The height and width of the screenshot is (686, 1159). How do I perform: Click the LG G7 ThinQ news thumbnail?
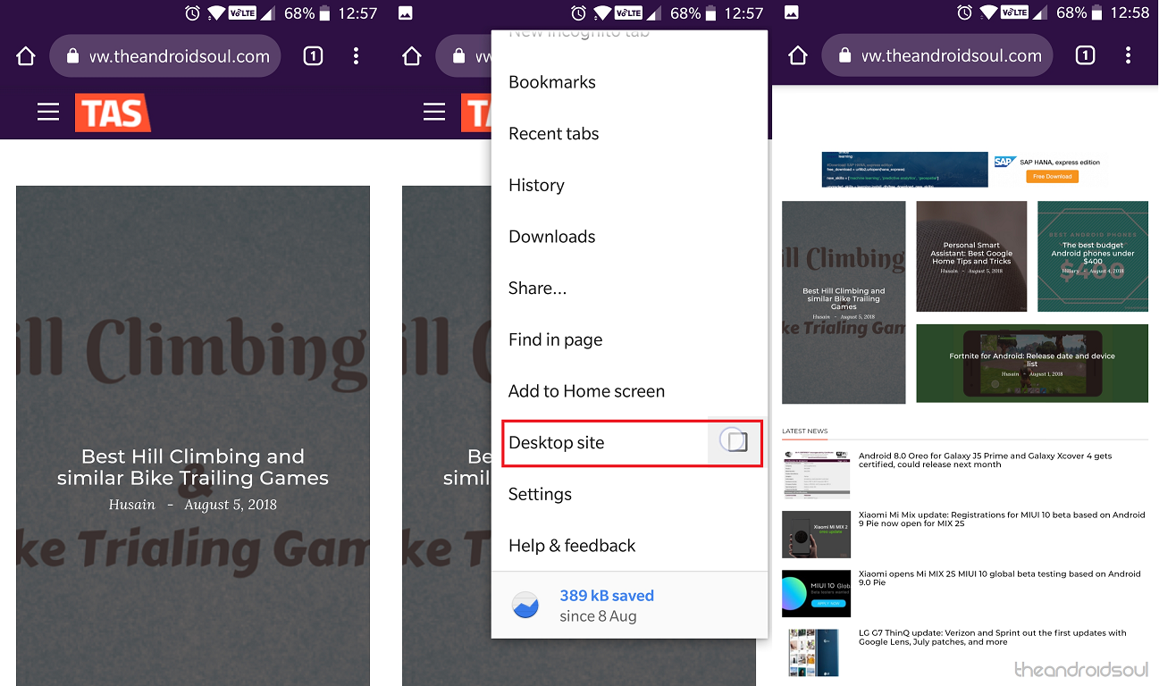click(816, 653)
